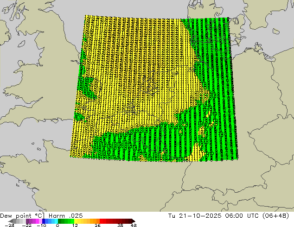Click the 'Dew point °C' map title
The height and width of the screenshot is (227, 294).
coord(22,216)
